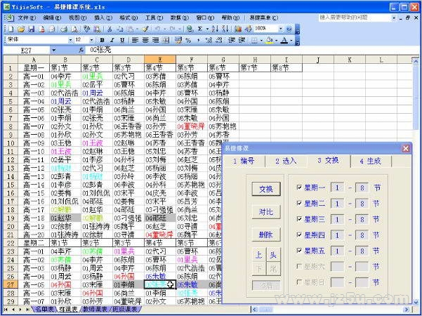This screenshot has height=316, width=422.
Task: Click Increase Decimal icon
Action: tap(209, 40)
